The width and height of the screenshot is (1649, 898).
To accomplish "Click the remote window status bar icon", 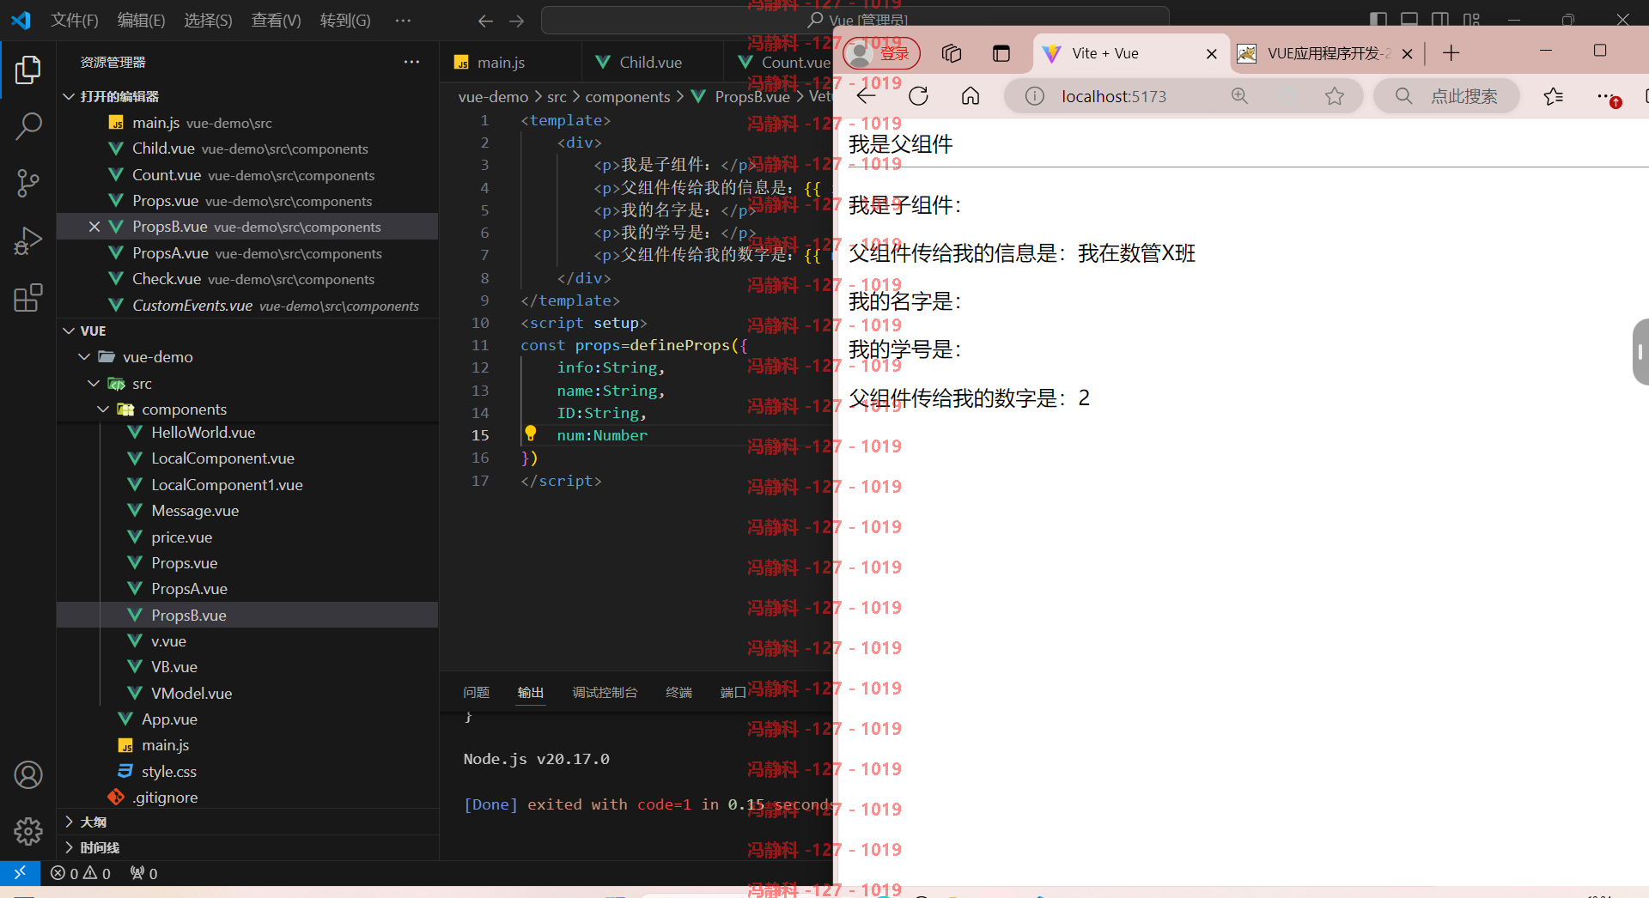I will pyautogui.click(x=20, y=873).
